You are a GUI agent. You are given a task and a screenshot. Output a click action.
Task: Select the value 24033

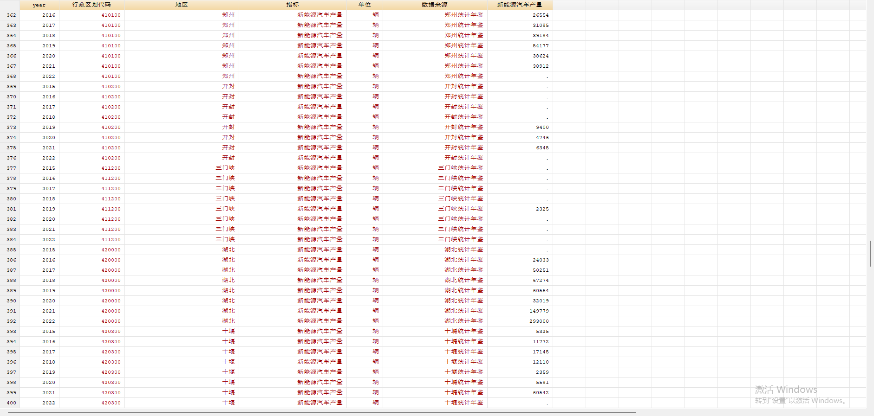pos(541,260)
